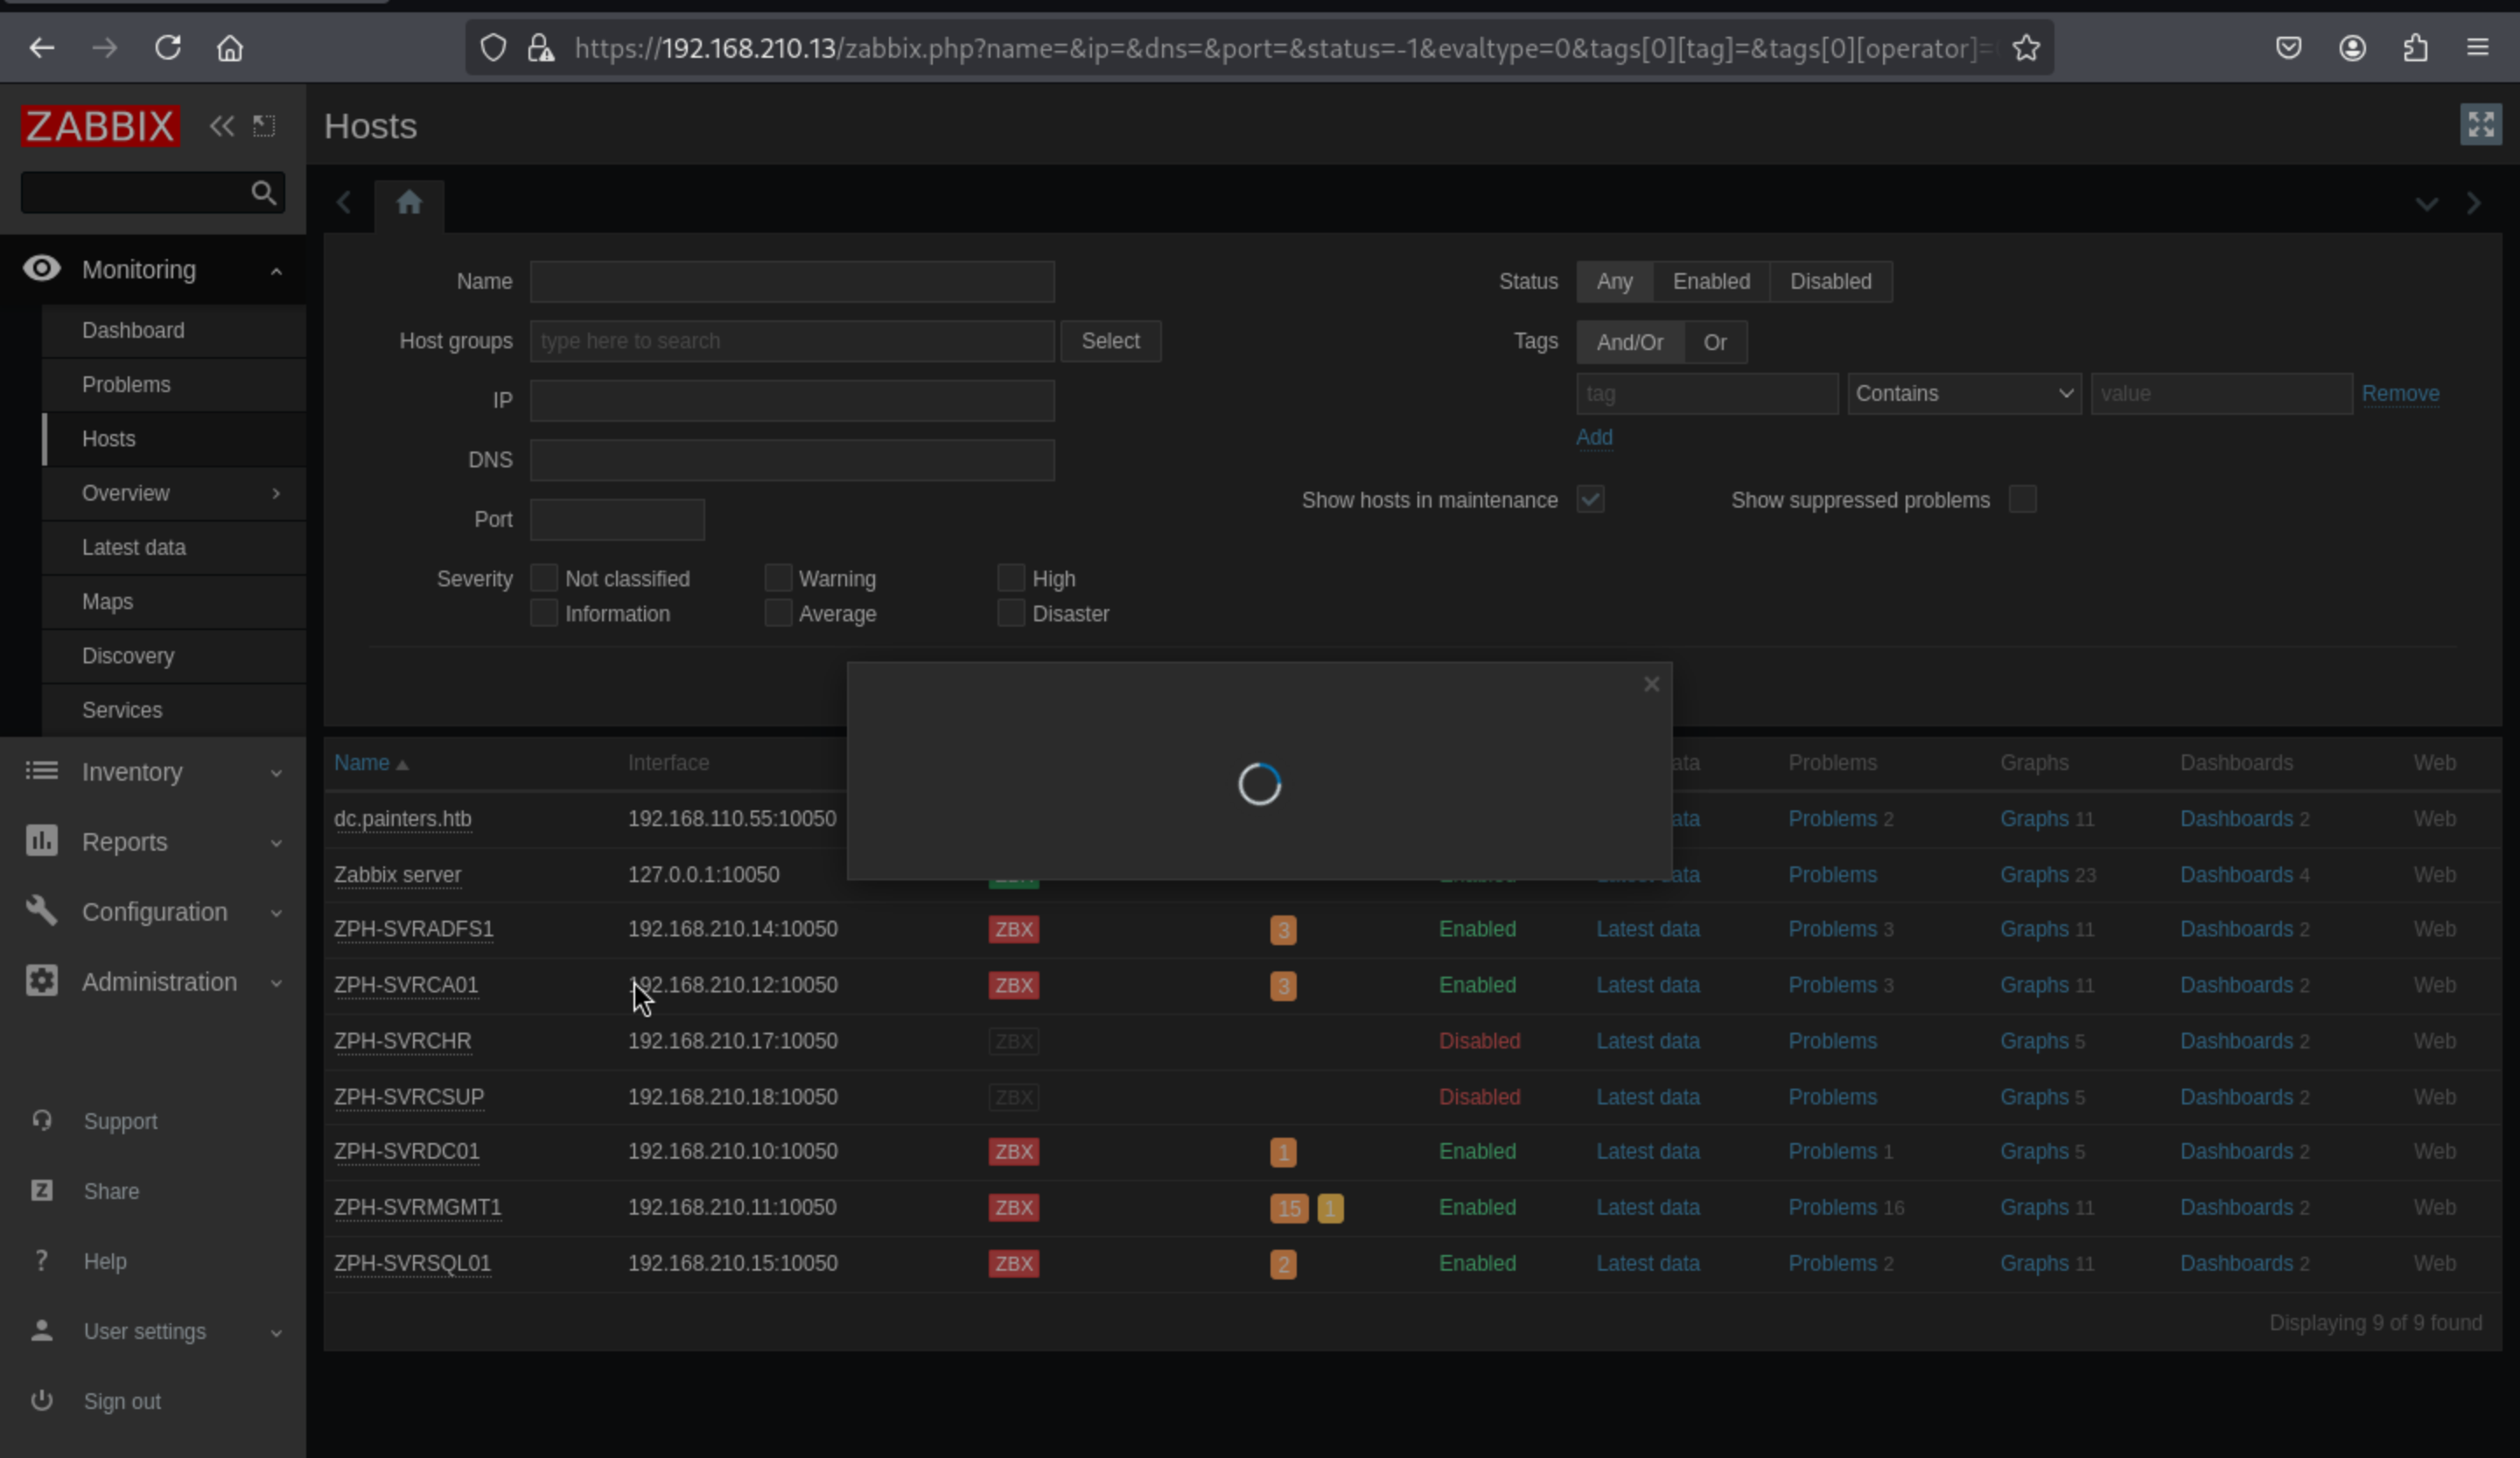2520x1458 pixels.
Task: Open Latest data in Monitoring menu
Action: (x=134, y=547)
